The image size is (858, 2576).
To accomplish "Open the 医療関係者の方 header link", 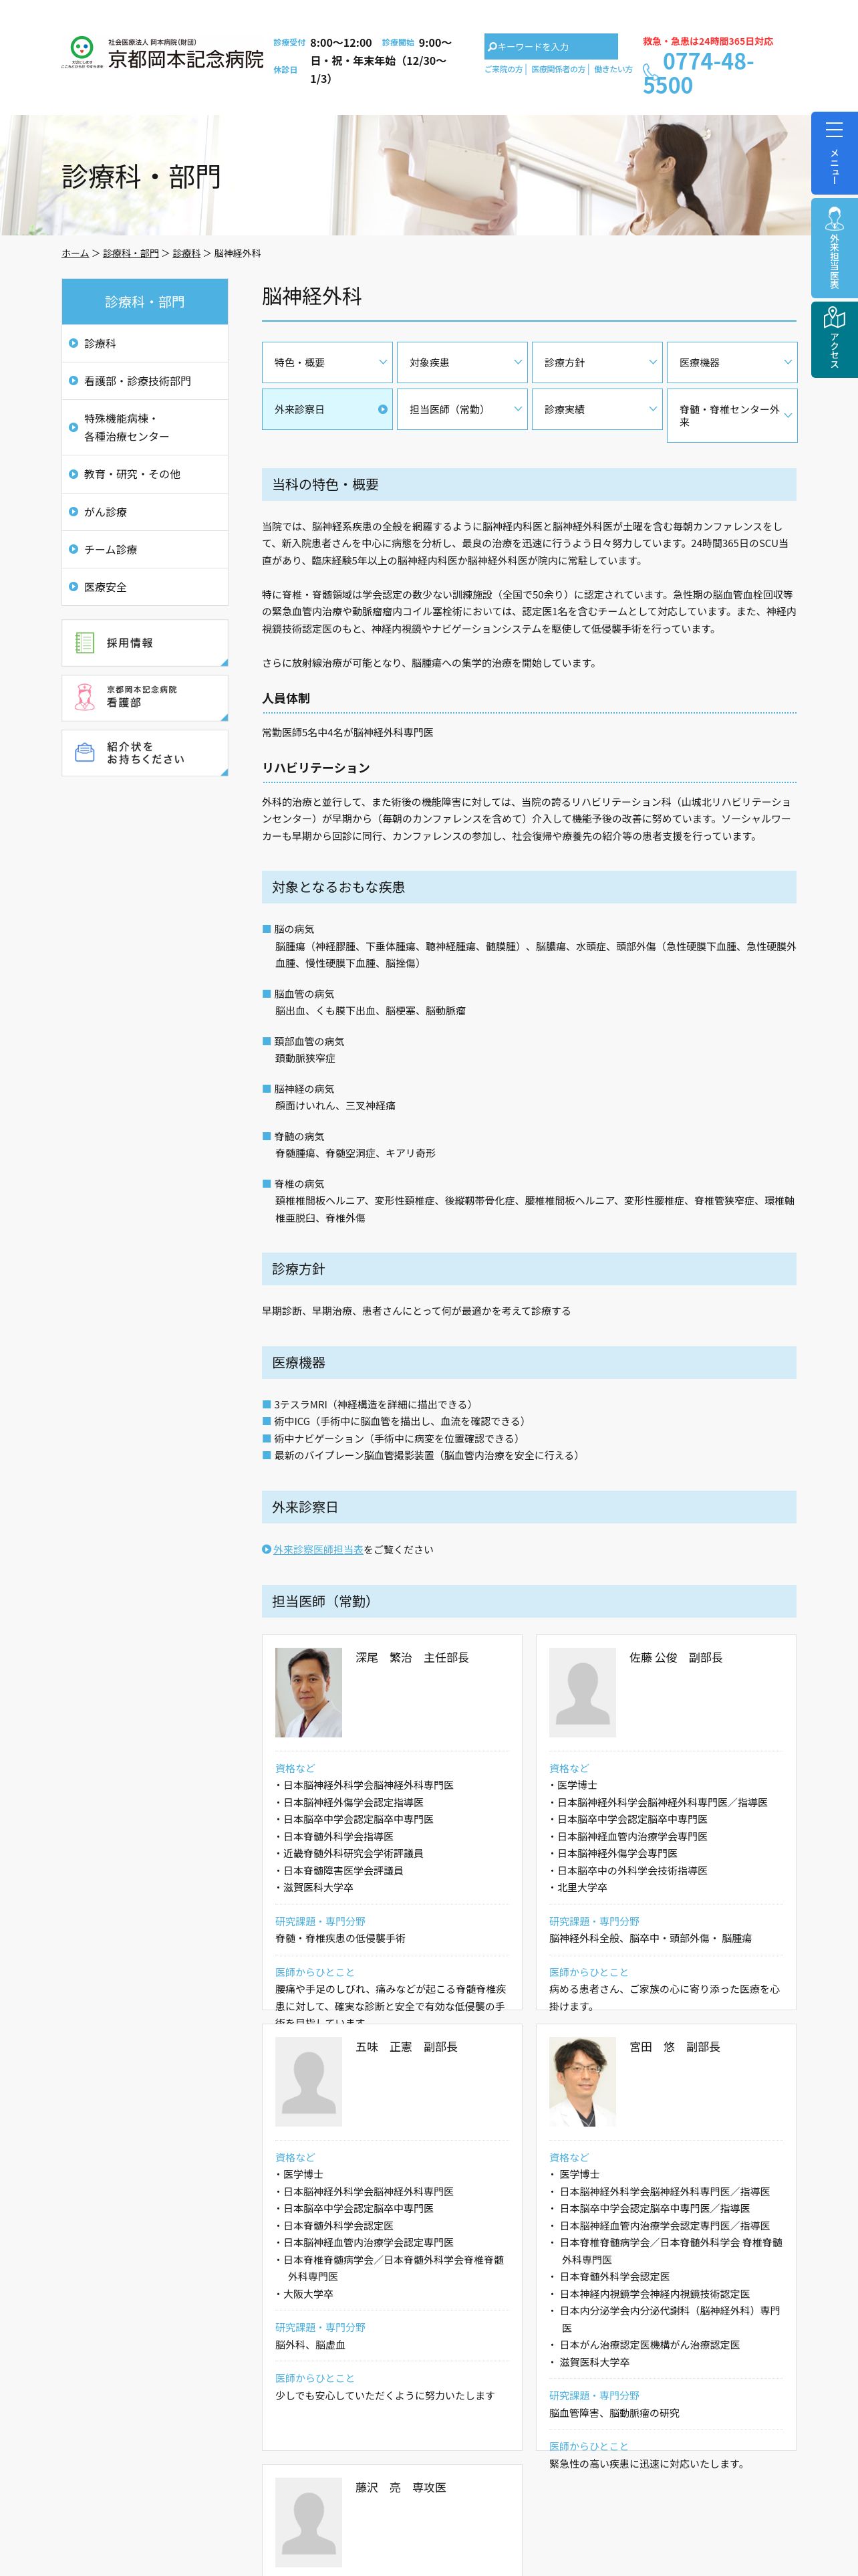I will pos(559,70).
